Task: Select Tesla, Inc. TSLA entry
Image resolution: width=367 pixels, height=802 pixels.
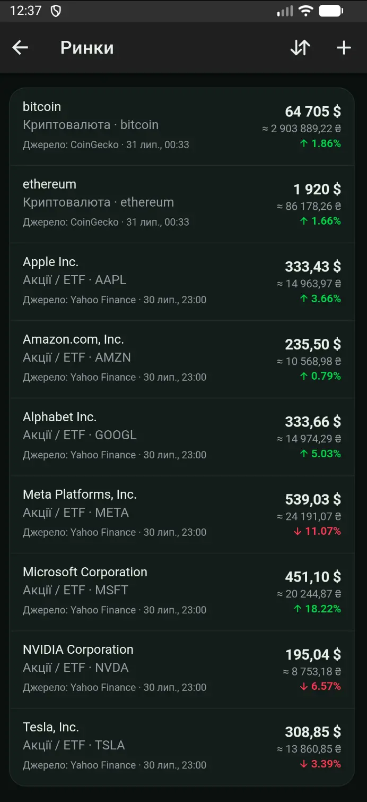Action: 182,747
